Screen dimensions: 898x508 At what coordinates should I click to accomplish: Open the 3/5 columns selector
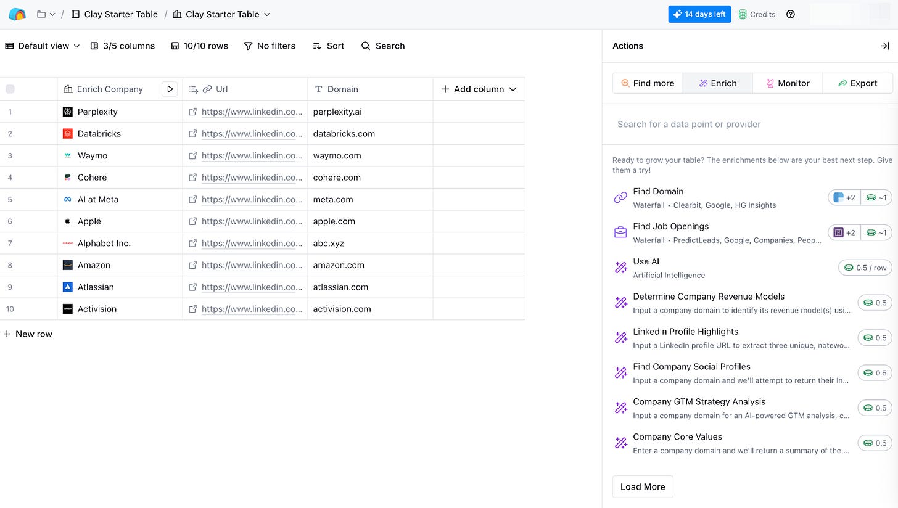(x=123, y=46)
